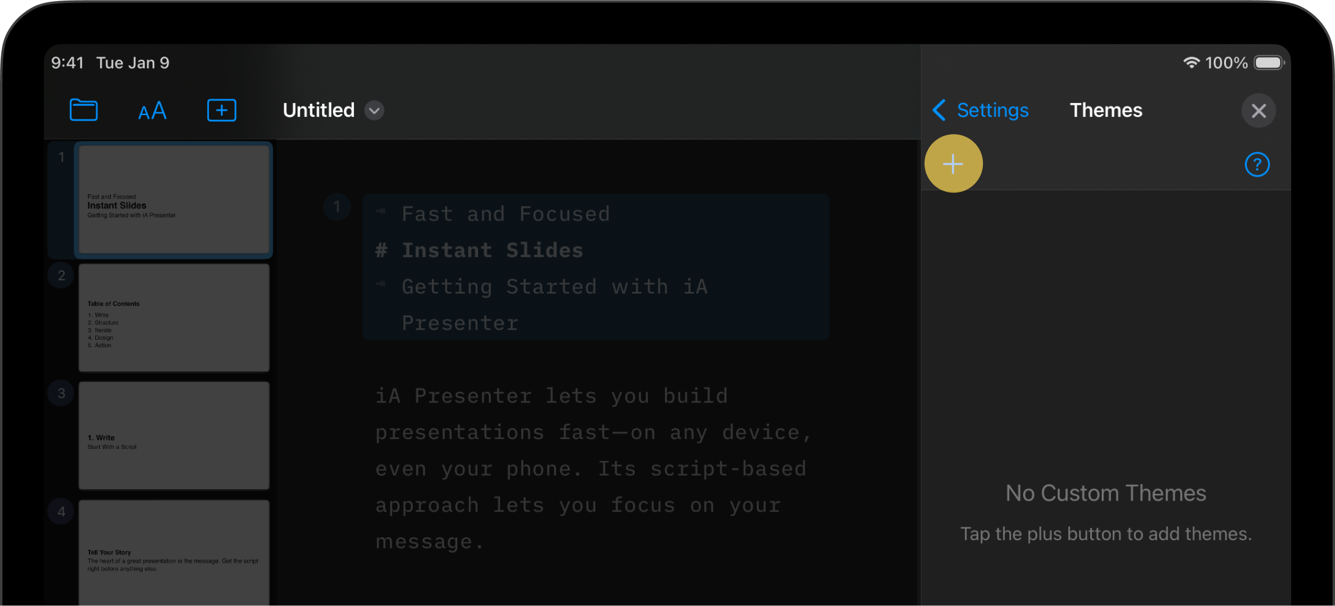
Task: Click the Fast and Focused text line
Action: [x=505, y=214]
